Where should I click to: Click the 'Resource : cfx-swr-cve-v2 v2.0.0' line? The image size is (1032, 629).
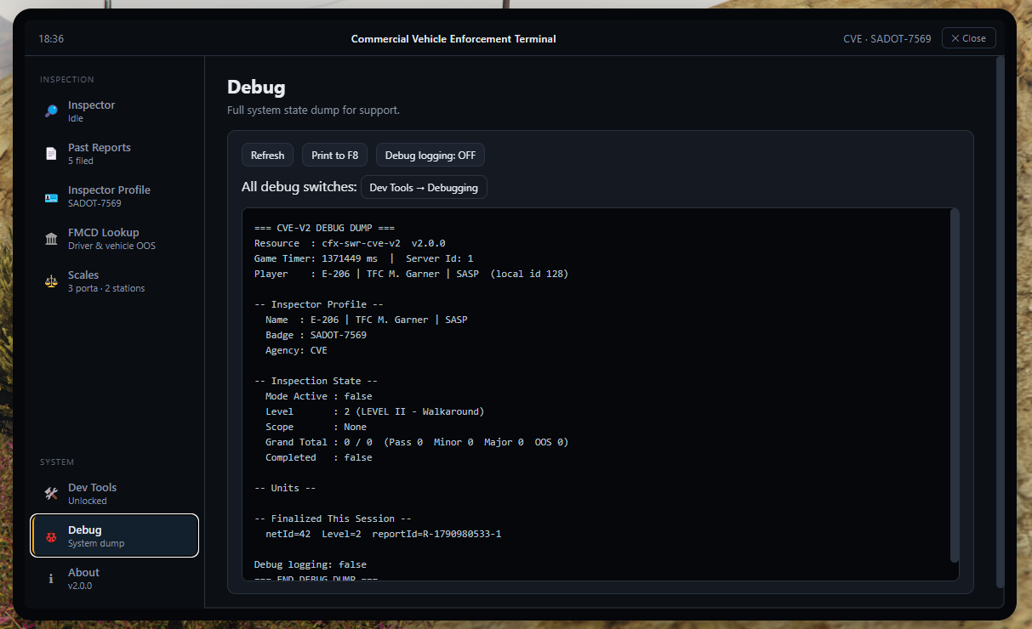(350, 243)
